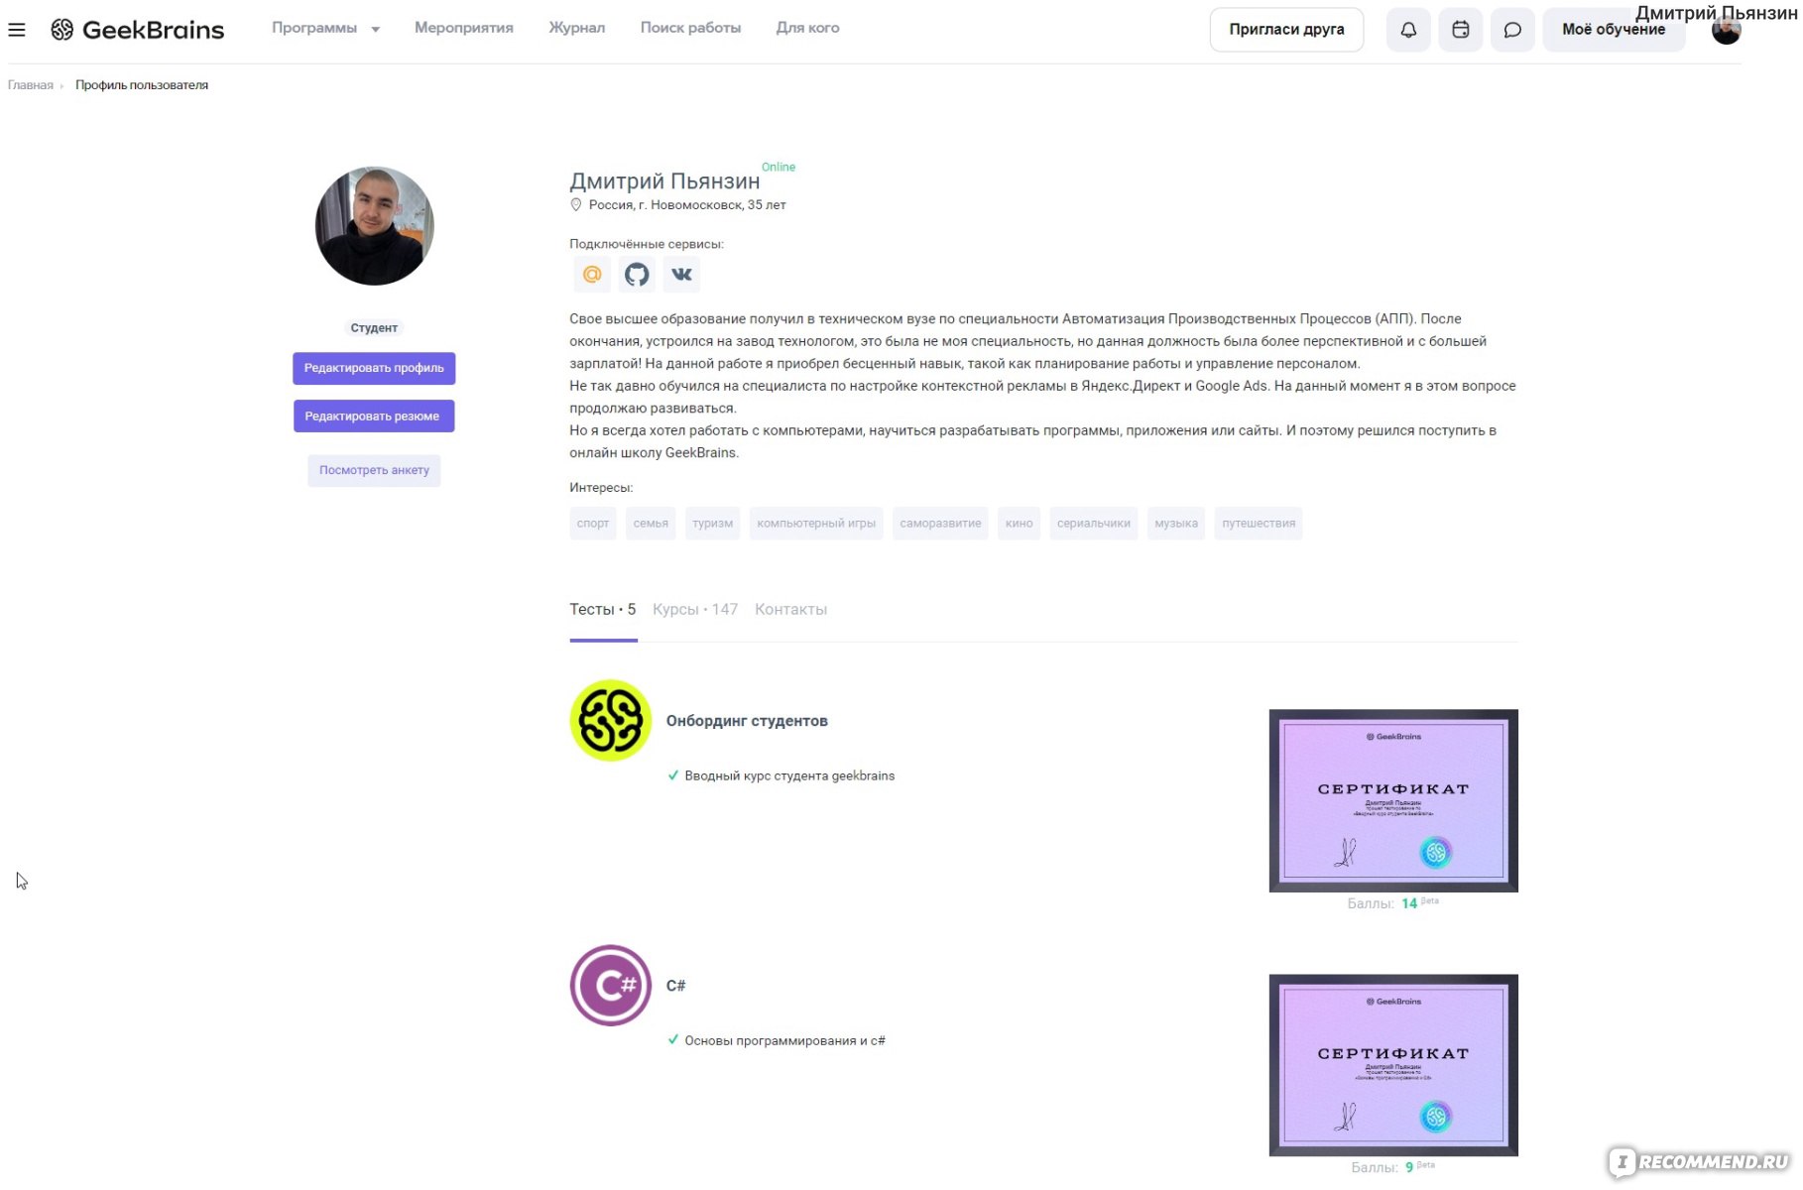Click the компьютерный игры interest tag
The height and width of the screenshot is (1190, 1803).
816,524
